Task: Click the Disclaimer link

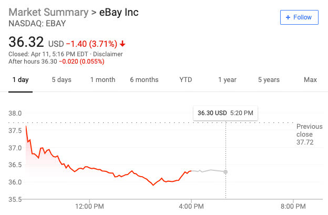Action: point(108,54)
